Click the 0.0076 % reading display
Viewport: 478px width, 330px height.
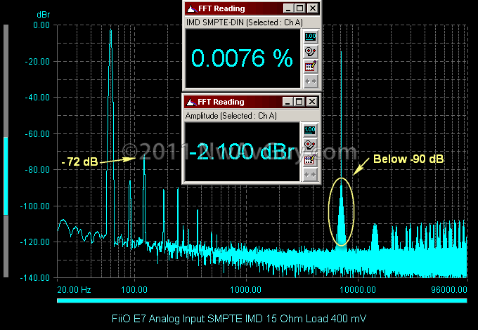coord(243,58)
